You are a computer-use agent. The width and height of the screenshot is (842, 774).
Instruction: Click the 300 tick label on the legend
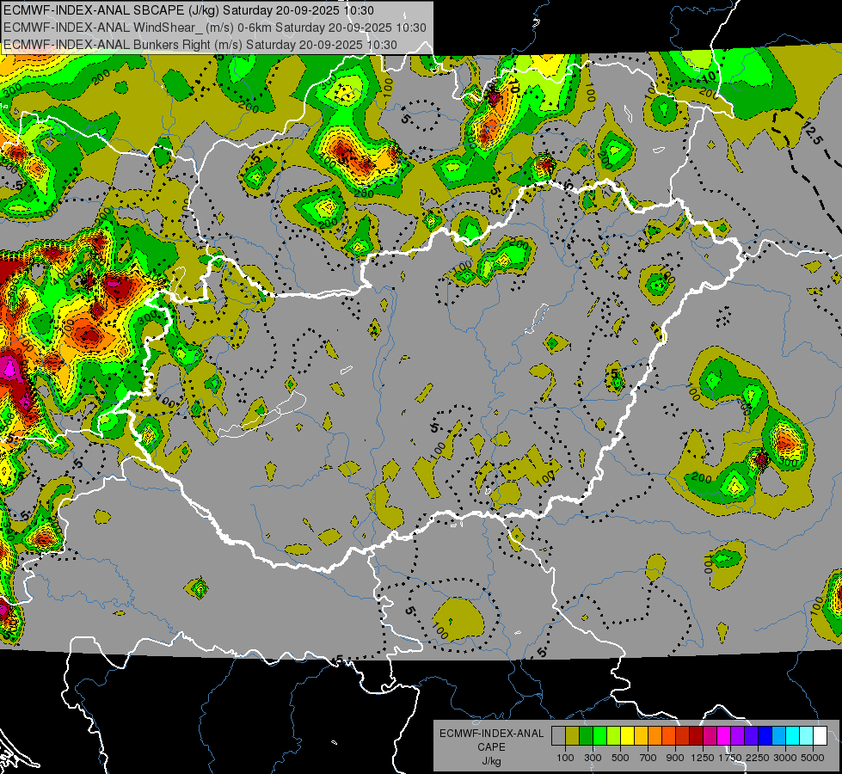(x=593, y=758)
